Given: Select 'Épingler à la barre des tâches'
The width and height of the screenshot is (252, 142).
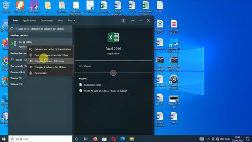Looking at the screenshot, I should 50,67.
